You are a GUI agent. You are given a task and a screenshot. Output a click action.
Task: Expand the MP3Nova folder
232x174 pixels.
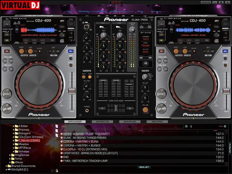tap(13, 148)
